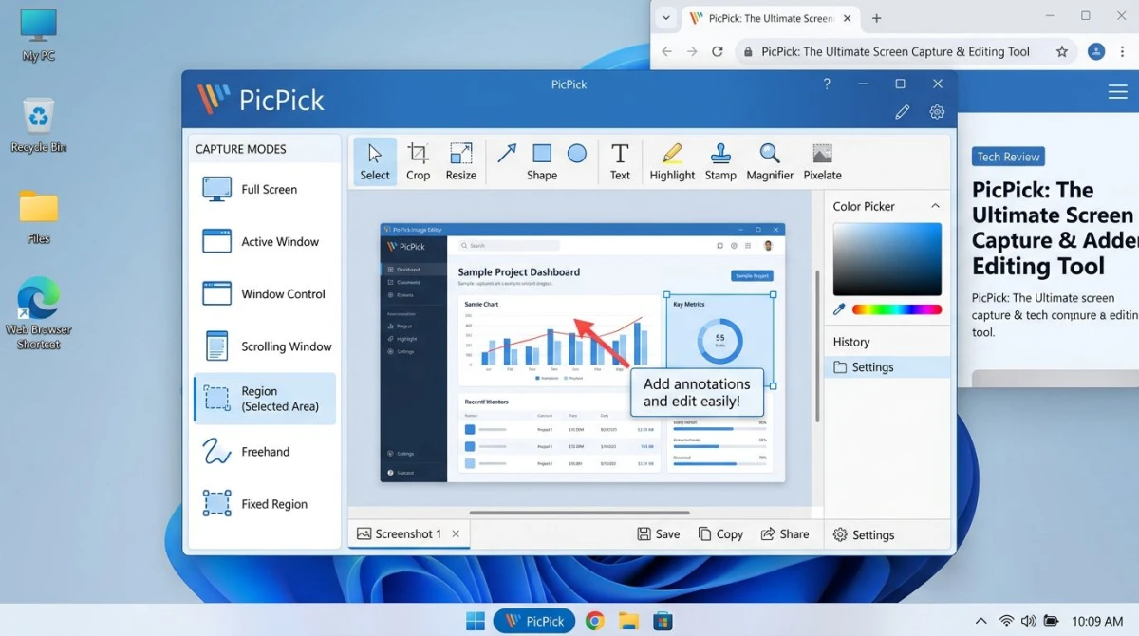
Task: Apply the Pixelate tool
Action: pos(822,161)
